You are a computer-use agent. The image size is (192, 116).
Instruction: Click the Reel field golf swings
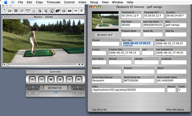pos(176,25)
